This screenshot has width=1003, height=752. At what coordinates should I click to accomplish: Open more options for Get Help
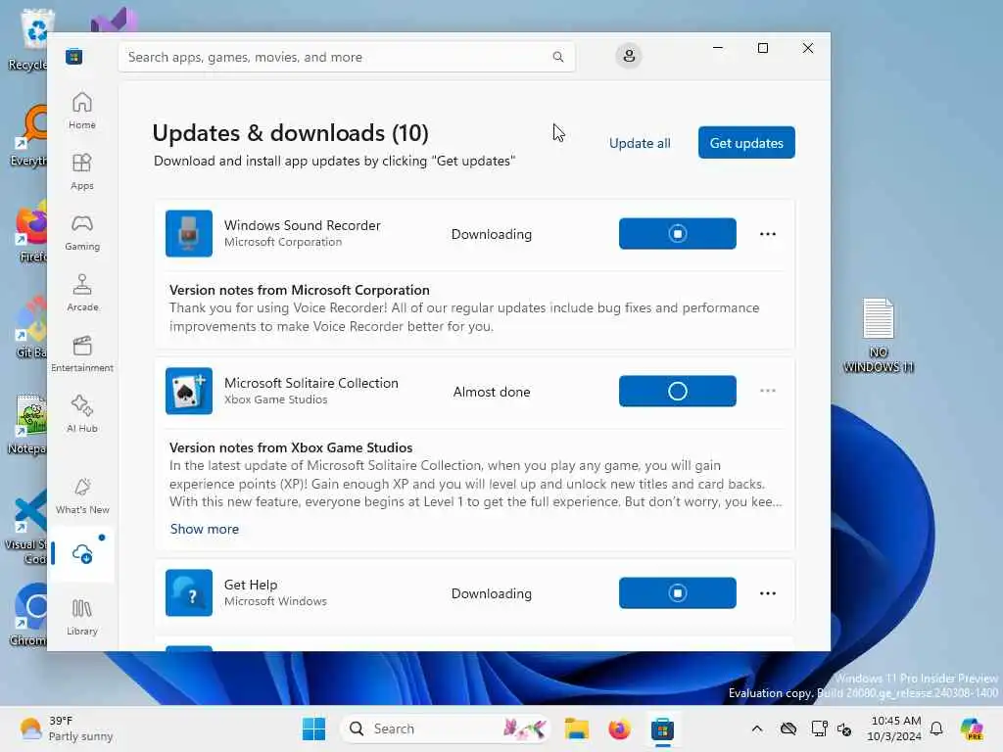click(768, 593)
